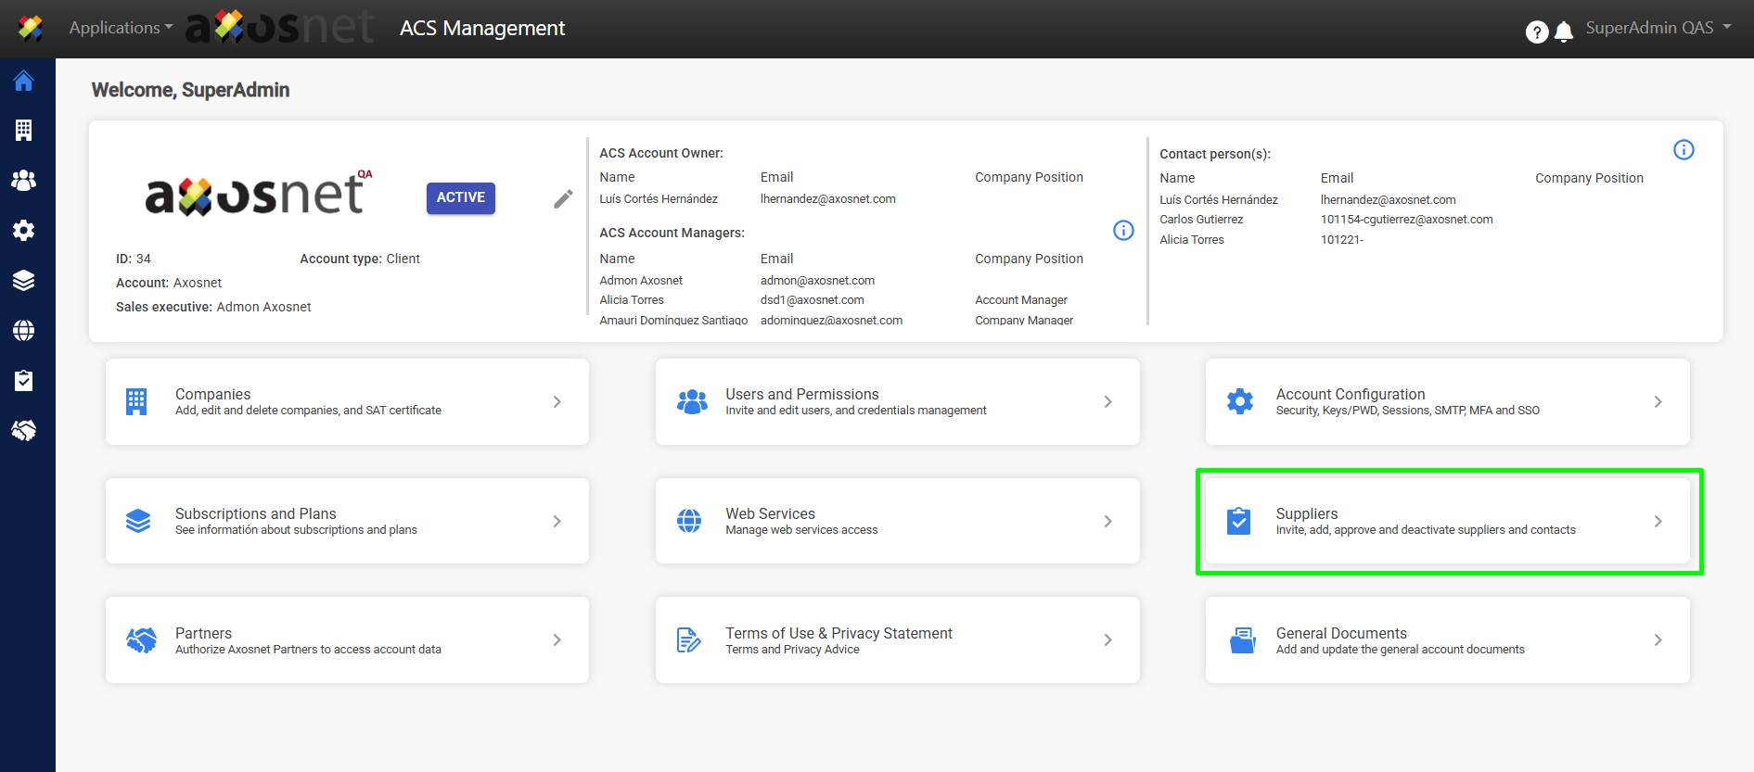Click the Web Services card globe icon
This screenshot has height=772, width=1754.
pyautogui.click(x=689, y=521)
